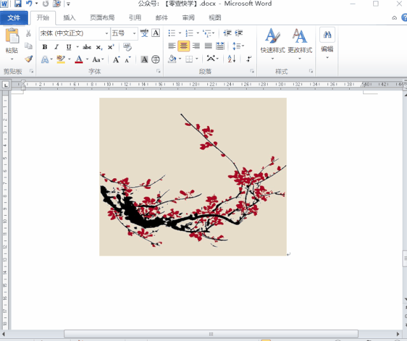Toggle superscript formatting
407x341 pixels.
click(111, 47)
